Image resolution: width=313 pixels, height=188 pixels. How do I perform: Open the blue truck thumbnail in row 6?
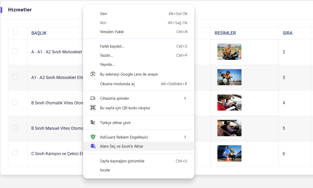(229, 153)
